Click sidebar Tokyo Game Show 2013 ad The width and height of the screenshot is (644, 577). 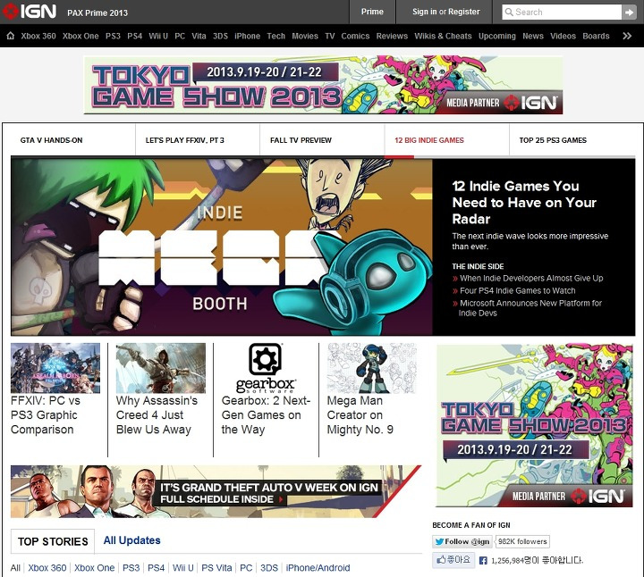point(534,425)
